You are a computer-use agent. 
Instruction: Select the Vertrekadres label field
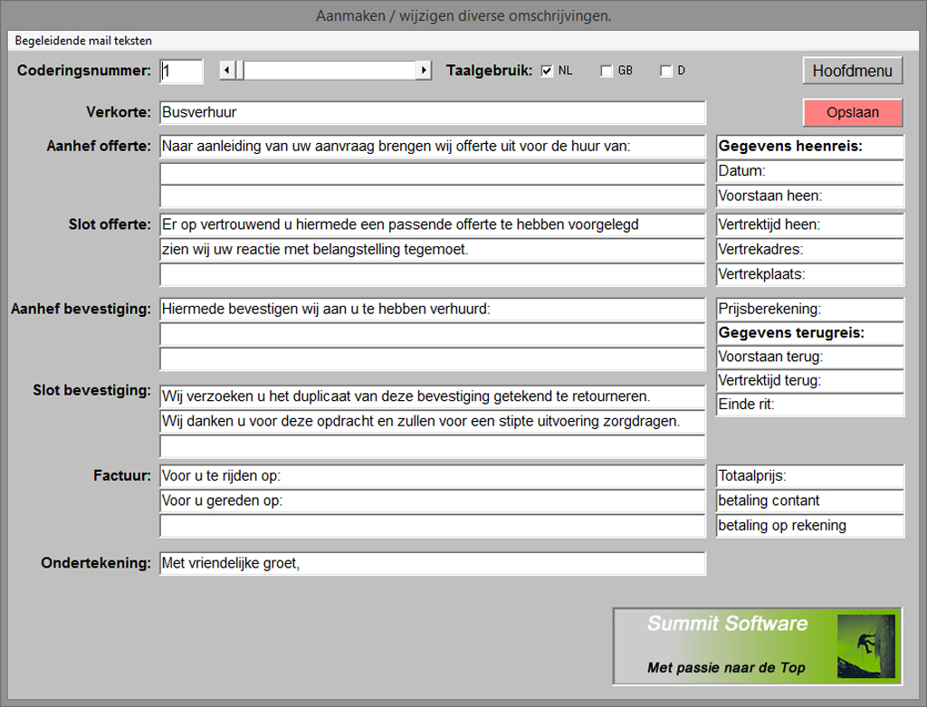click(810, 249)
